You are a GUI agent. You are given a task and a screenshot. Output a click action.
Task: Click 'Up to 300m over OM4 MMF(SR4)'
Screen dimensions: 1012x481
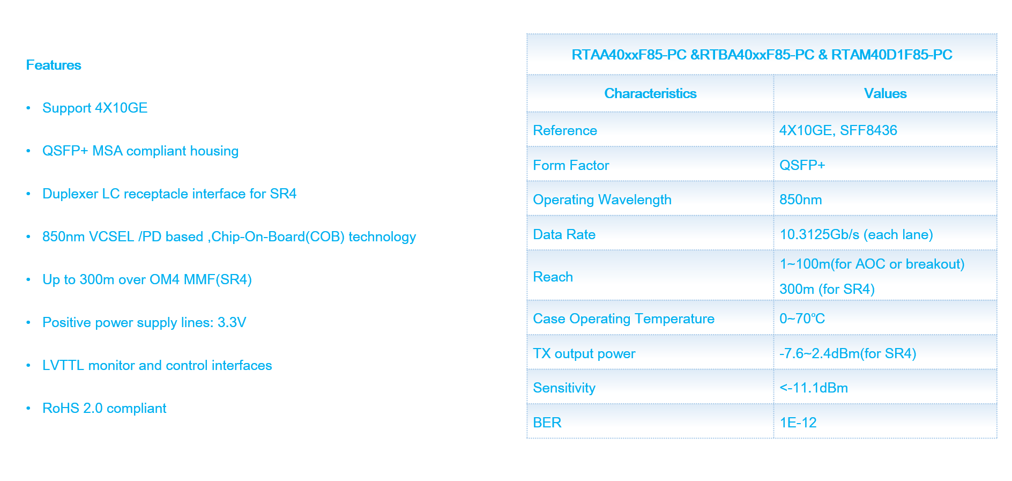coord(147,279)
